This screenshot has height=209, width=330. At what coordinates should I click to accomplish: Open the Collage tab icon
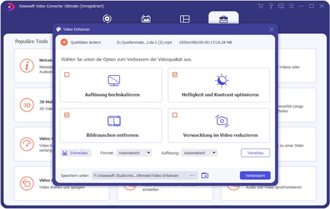pos(185,19)
